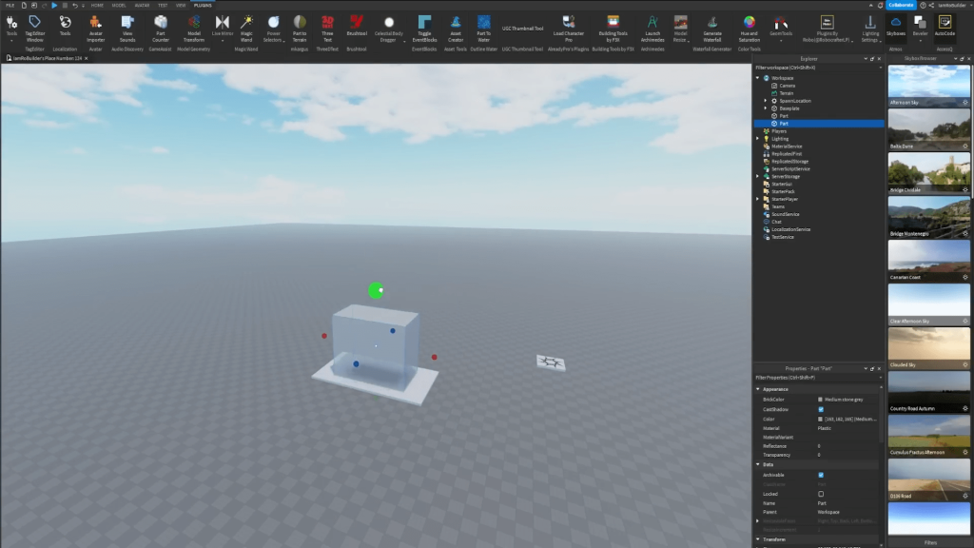Open the AutoCode plugin

pos(945,26)
